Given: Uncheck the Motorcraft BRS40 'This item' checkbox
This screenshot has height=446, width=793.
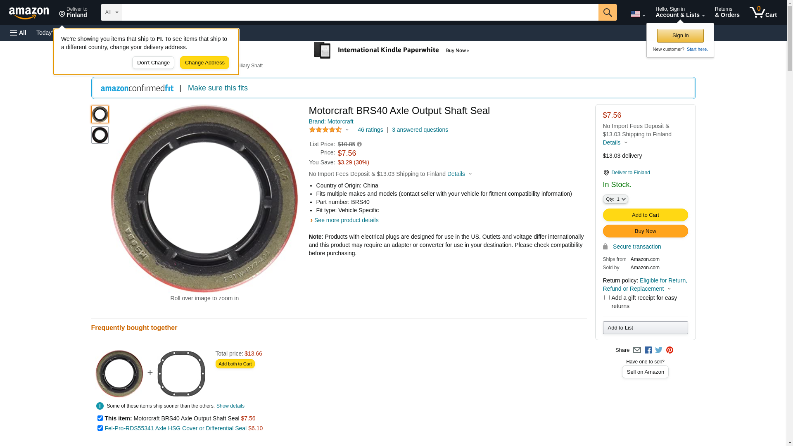Looking at the screenshot, I should coord(100,418).
